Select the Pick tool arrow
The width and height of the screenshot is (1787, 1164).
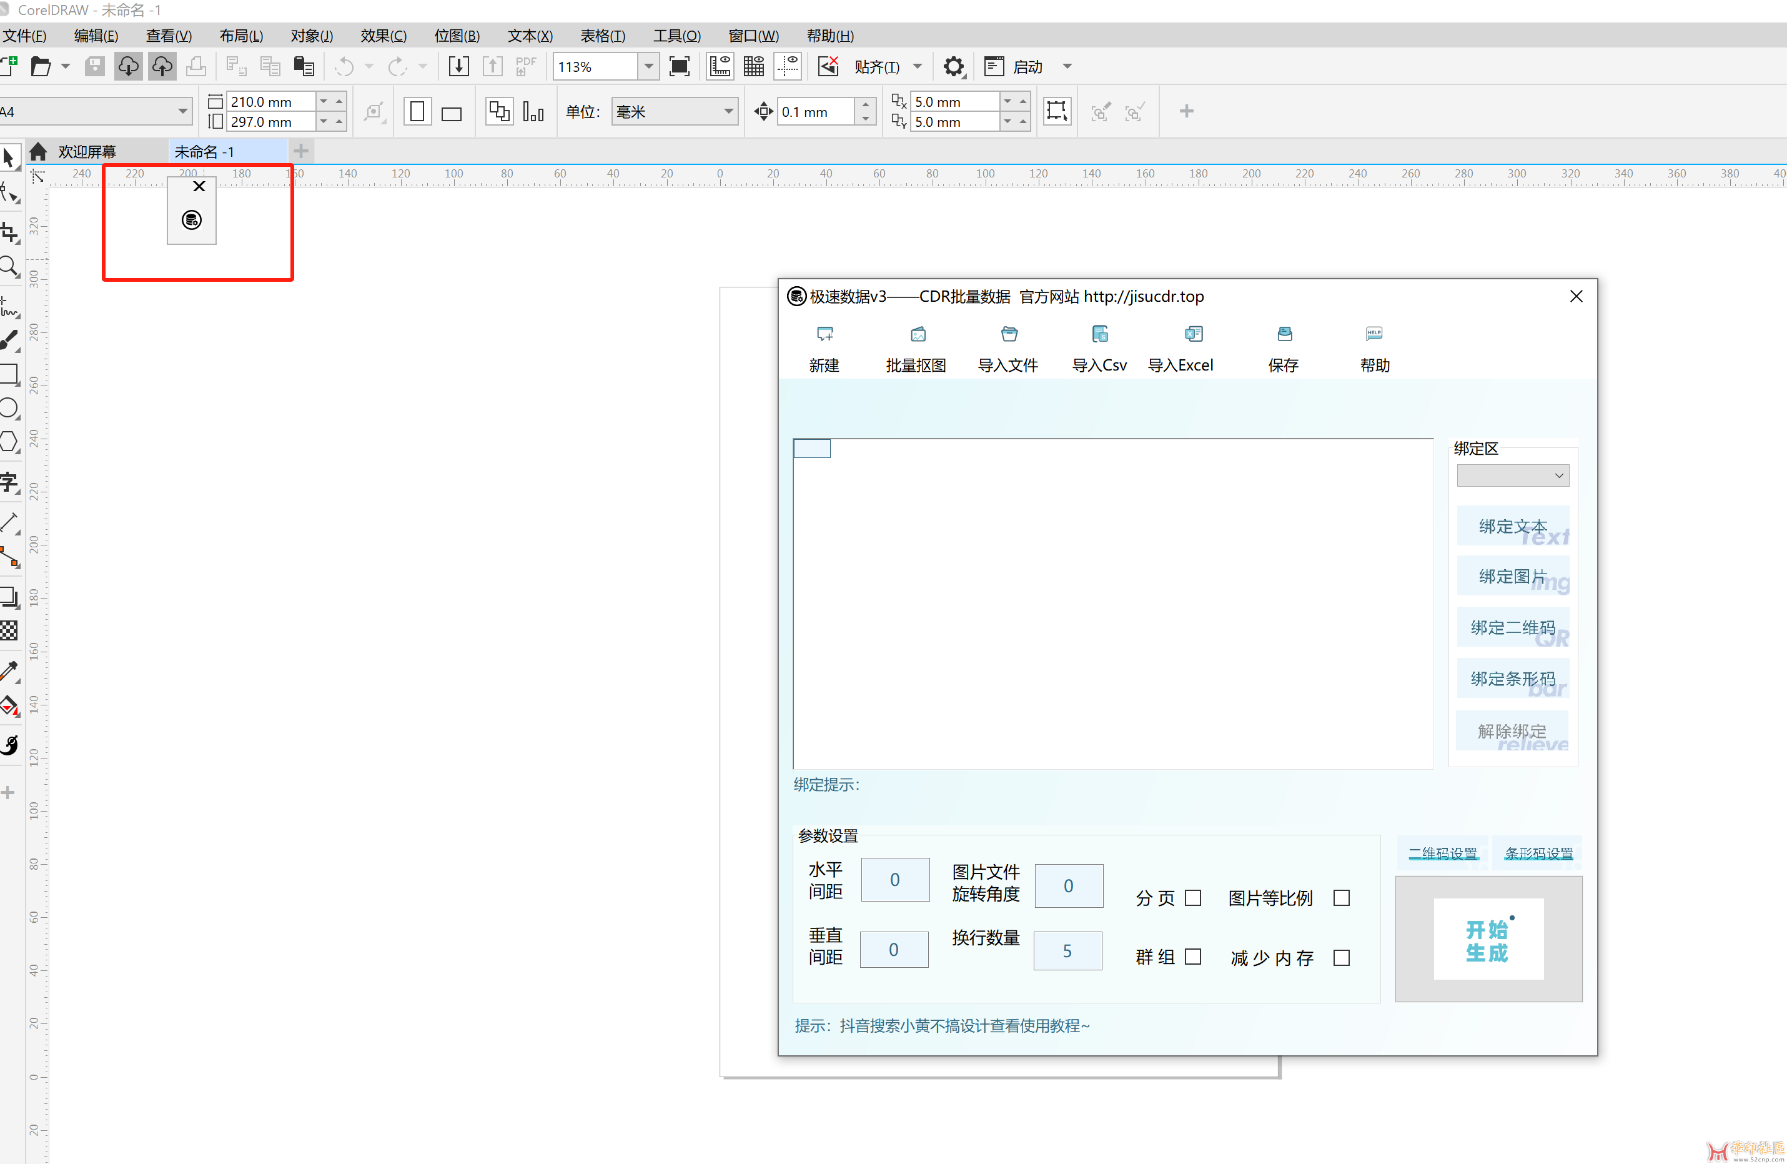[x=9, y=157]
